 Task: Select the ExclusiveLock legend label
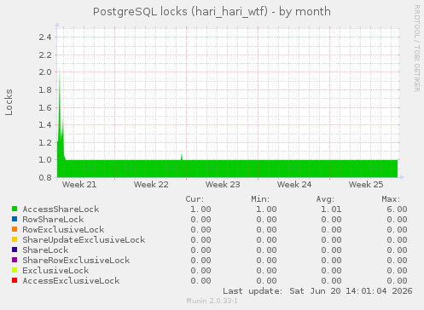[55, 271]
